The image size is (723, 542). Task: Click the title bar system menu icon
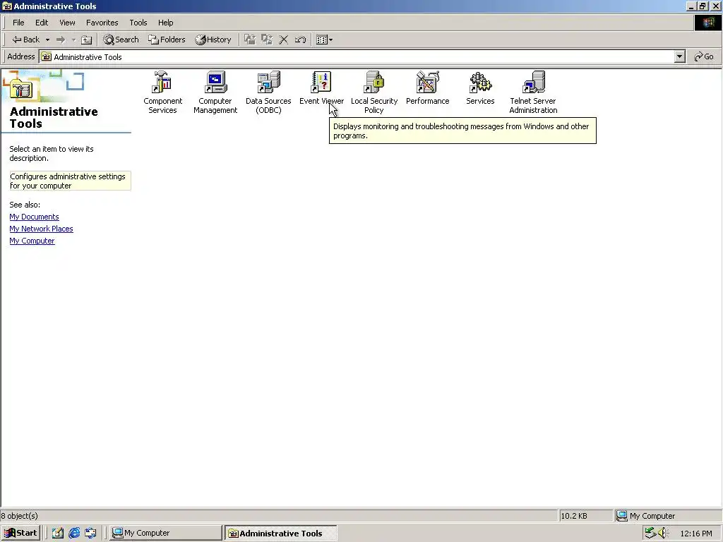(x=6, y=6)
